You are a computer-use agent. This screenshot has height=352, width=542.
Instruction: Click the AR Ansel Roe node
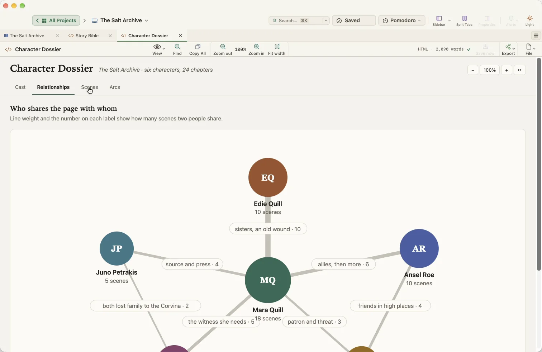(419, 248)
